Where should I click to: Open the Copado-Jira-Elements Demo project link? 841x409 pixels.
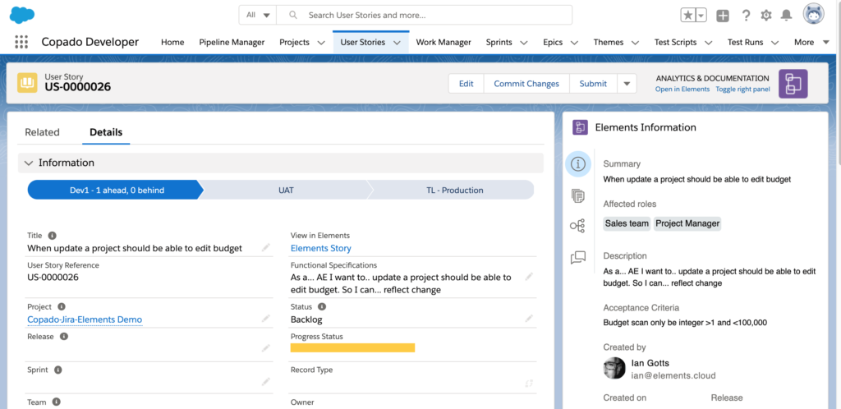tap(85, 319)
